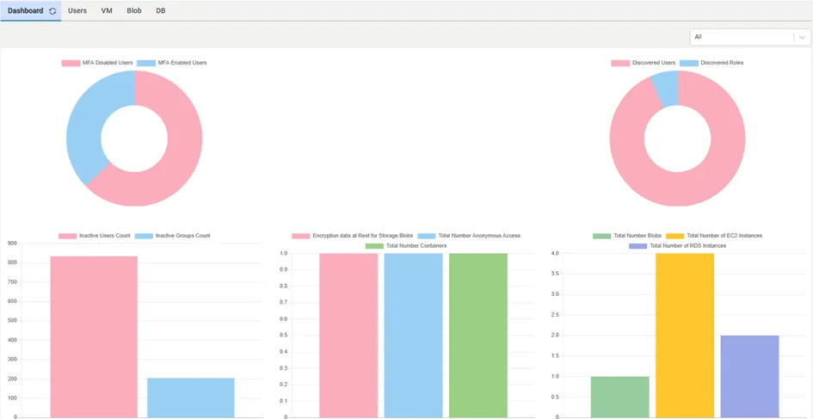Toggle Encryption data at Rest legend swatch
The width and height of the screenshot is (813, 419).
point(301,236)
